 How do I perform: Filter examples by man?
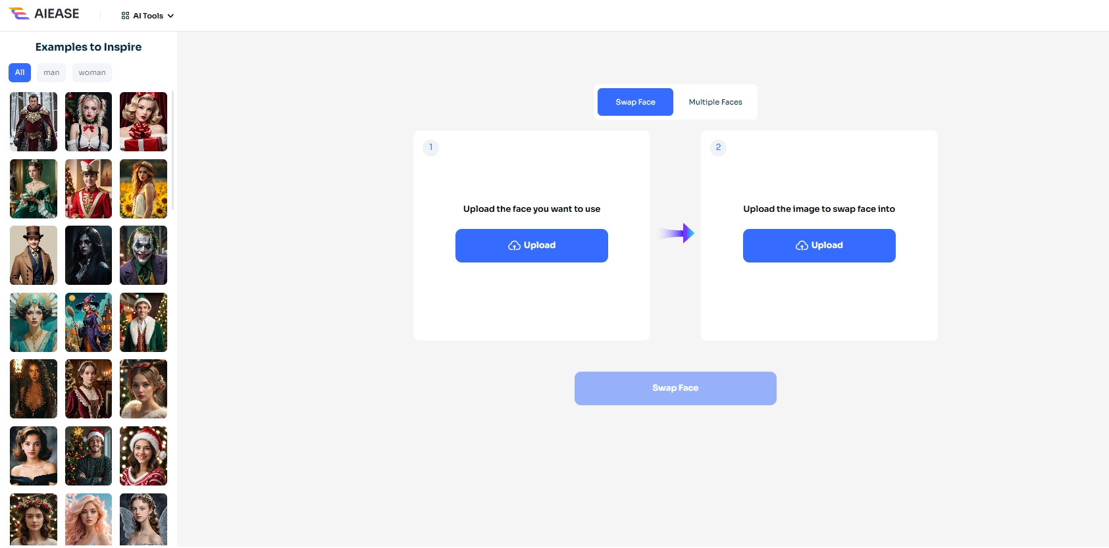[51, 72]
